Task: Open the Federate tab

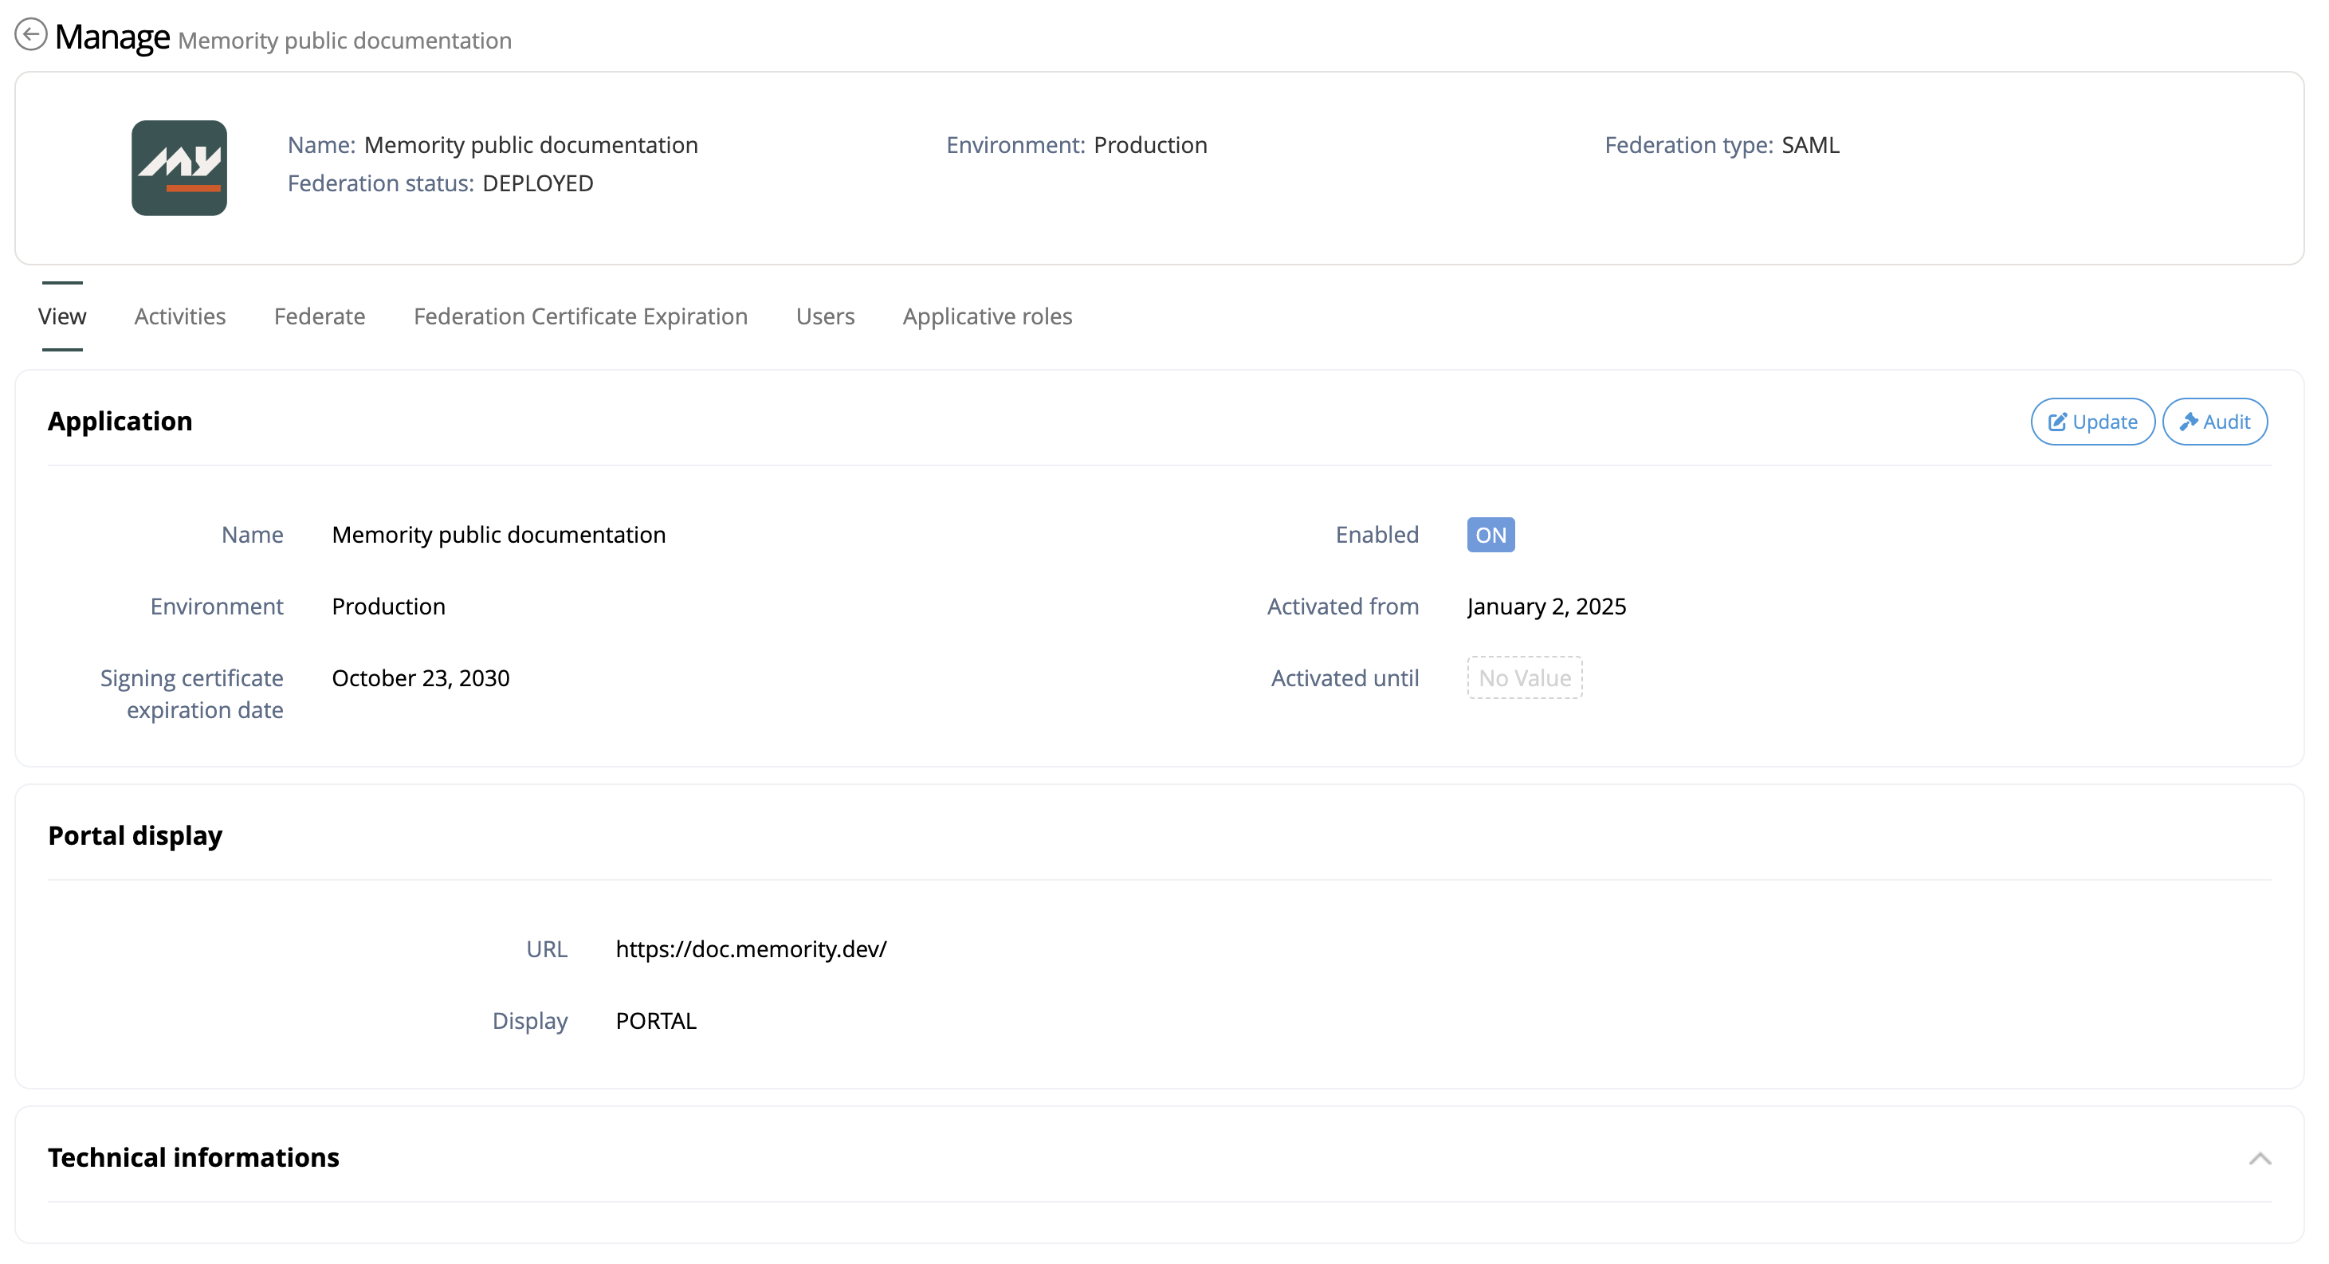Action: tap(319, 316)
